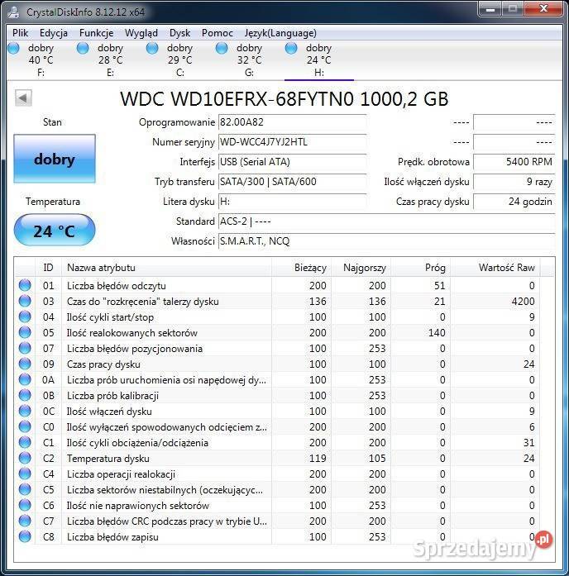Open the Dysk menu
This screenshot has height=576, width=569.
[x=179, y=33]
